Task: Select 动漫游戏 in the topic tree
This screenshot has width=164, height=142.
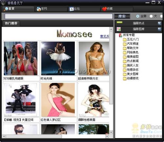Action: pos(133,78)
